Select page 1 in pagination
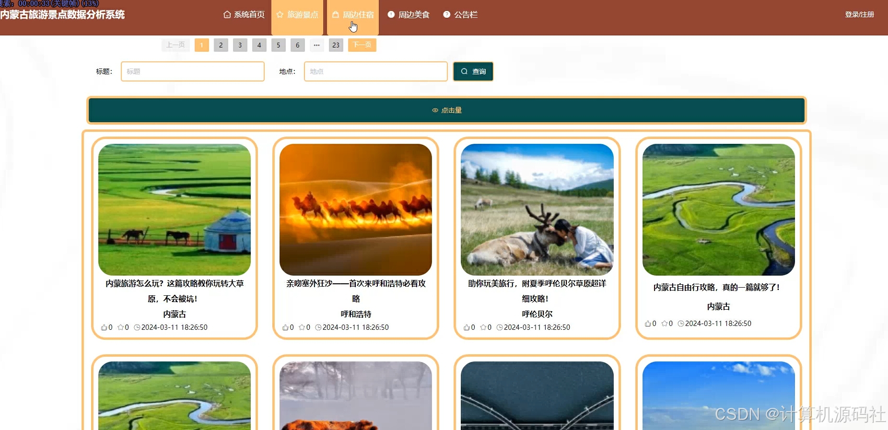 click(202, 45)
